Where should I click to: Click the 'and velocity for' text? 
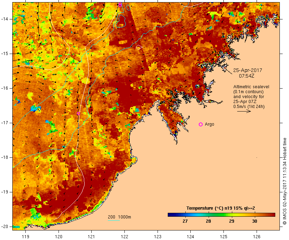(248, 97)
